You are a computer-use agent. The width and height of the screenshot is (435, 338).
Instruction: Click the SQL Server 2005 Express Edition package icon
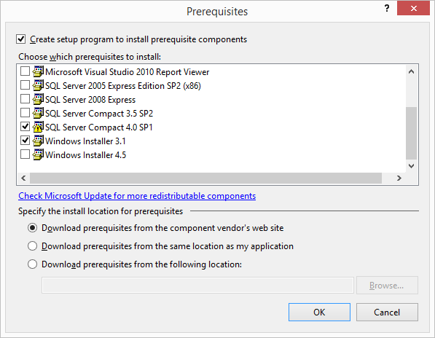(38, 85)
